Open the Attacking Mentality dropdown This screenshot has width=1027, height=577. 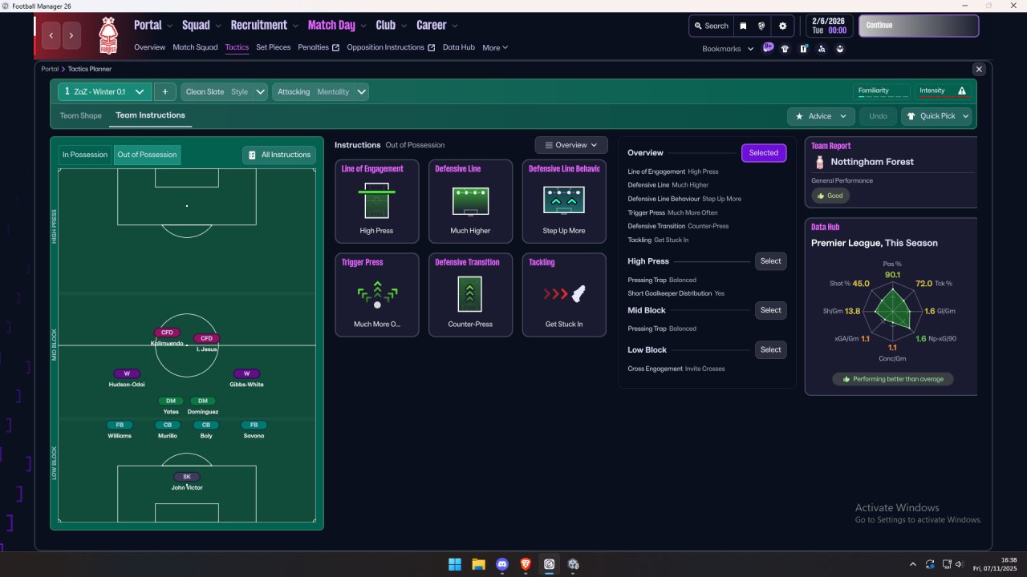click(x=320, y=92)
